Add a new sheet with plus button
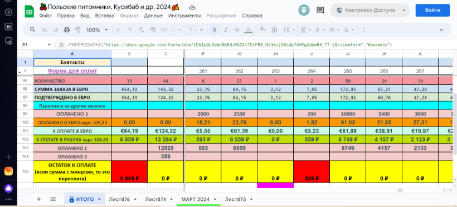The image size is (457, 207). pyautogui.click(x=39, y=199)
